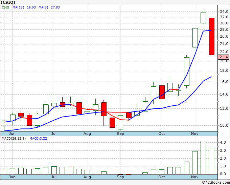Click the last MACD histogram bar
The height and width of the screenshot is (185, 230).
click(211, 162)
